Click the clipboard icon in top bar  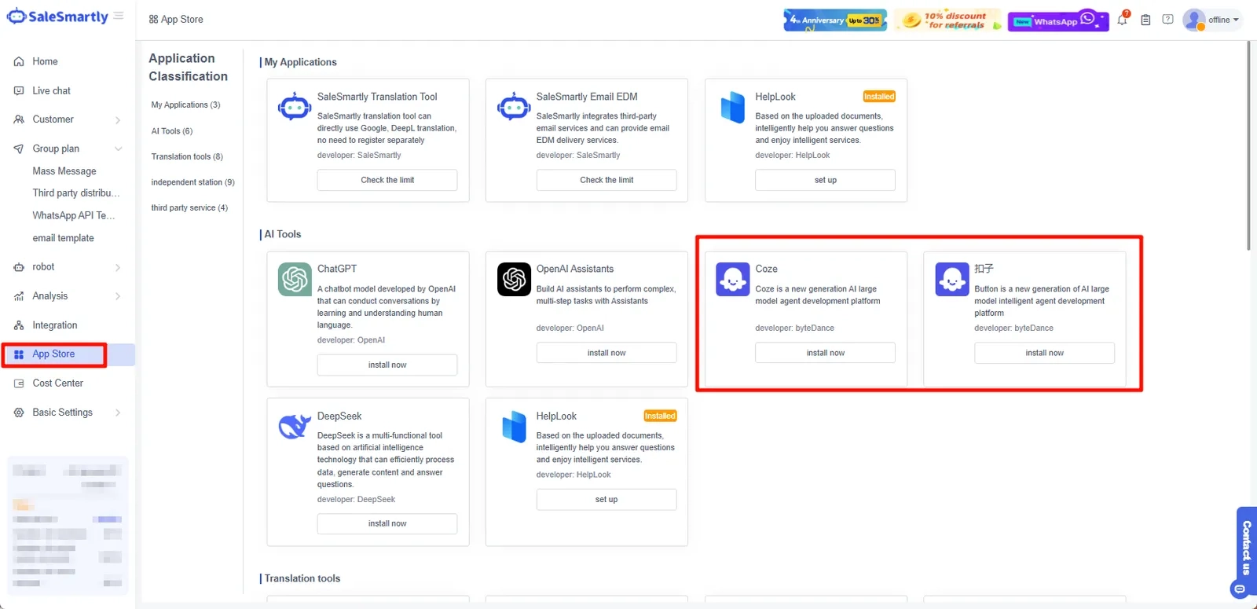(1145, 20)
